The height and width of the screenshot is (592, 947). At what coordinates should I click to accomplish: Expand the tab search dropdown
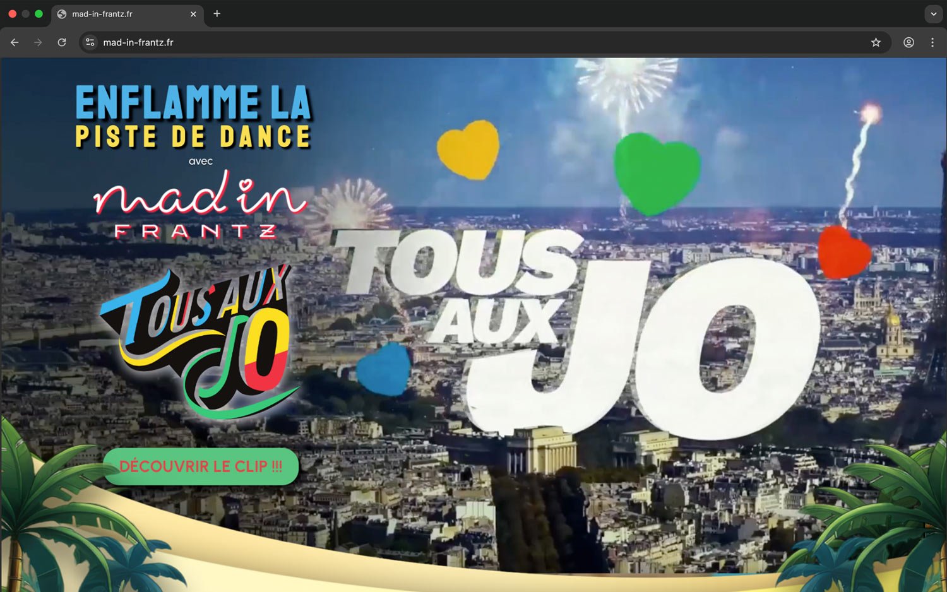coord(933,14)
